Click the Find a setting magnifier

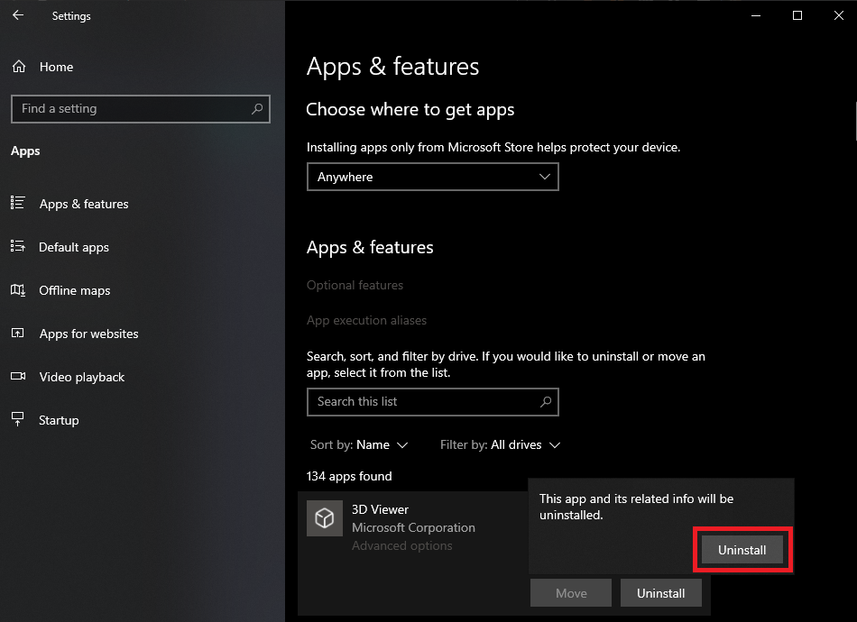257,109
